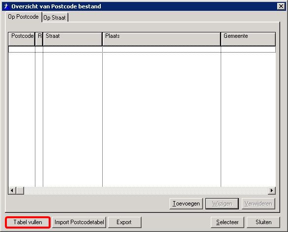Viewport: 288px width, 232px height.
Task: Select the empty first row in the table
Action: tap(142, 50)
